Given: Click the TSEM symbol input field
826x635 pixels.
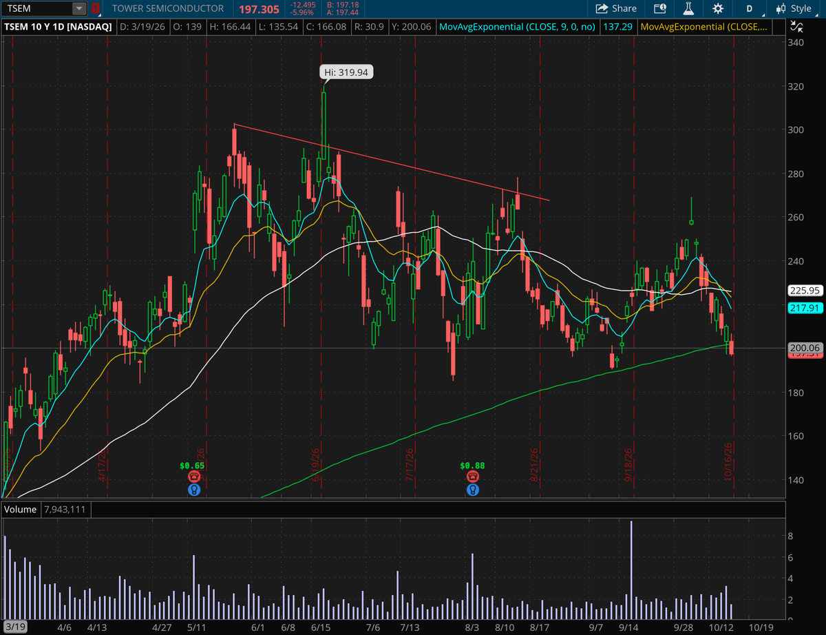Looking at the screenshot, I should (36, 8).
